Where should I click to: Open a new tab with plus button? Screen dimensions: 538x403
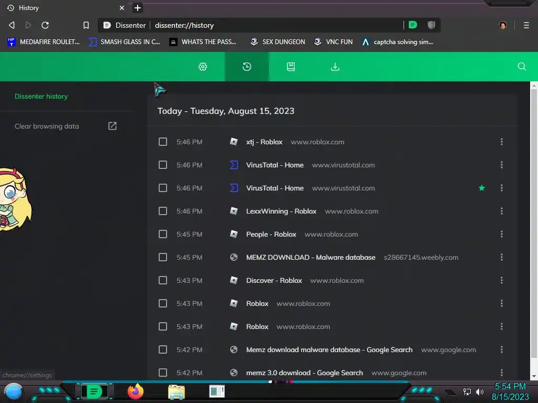pos(138,8)
